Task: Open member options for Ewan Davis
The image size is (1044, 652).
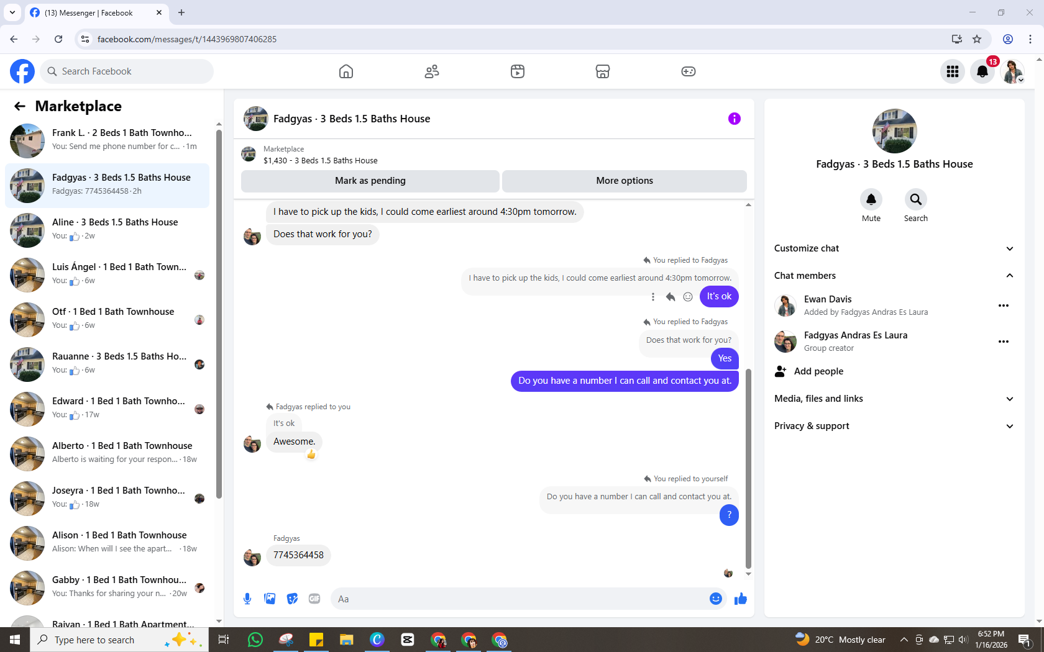Action: (1004, 306)
